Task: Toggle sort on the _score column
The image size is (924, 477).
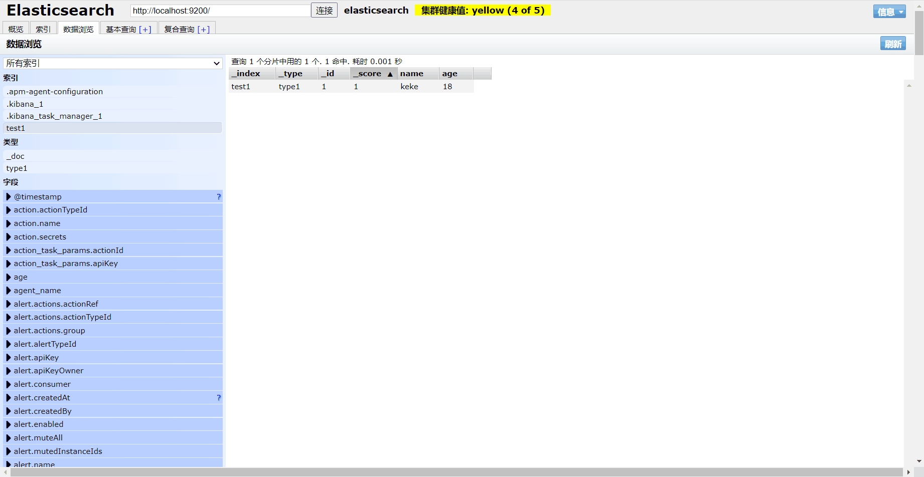Action: click(374, 73)
